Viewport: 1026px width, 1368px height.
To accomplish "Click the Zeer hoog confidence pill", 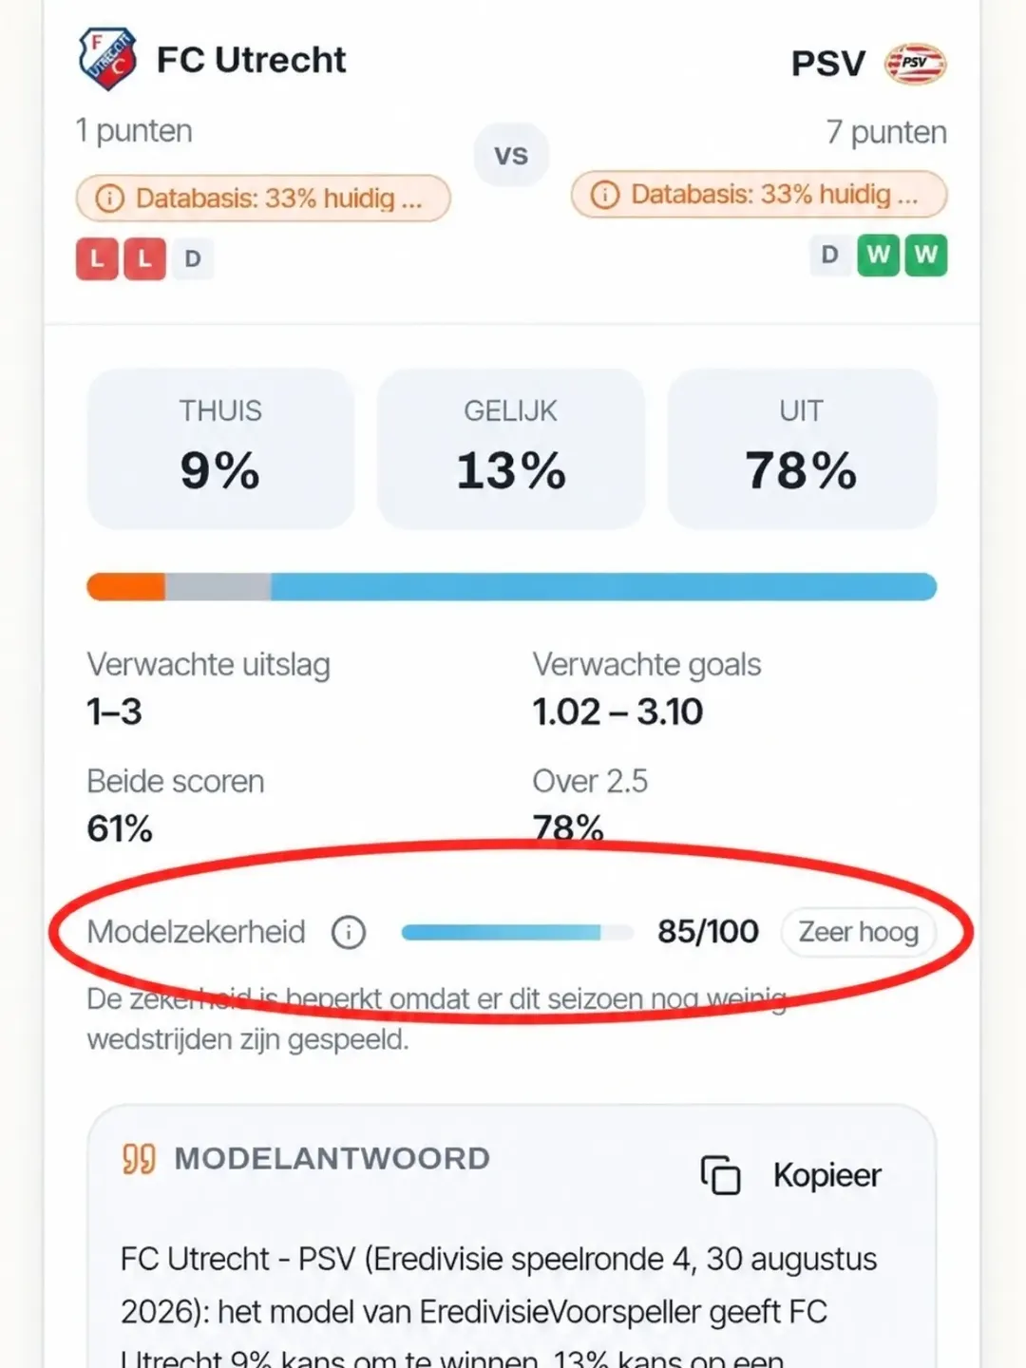I will pos(858,932).
